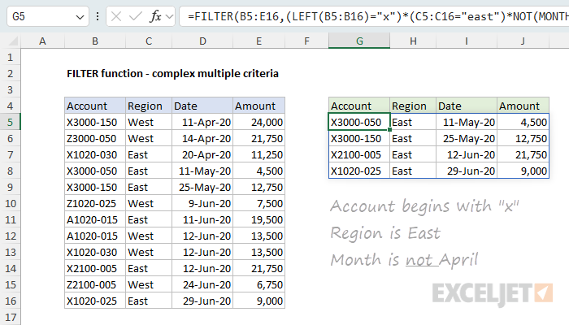Click the three-dot formula bar handle
This screenshot has height=325, width=569.
[x=98, y=17]
